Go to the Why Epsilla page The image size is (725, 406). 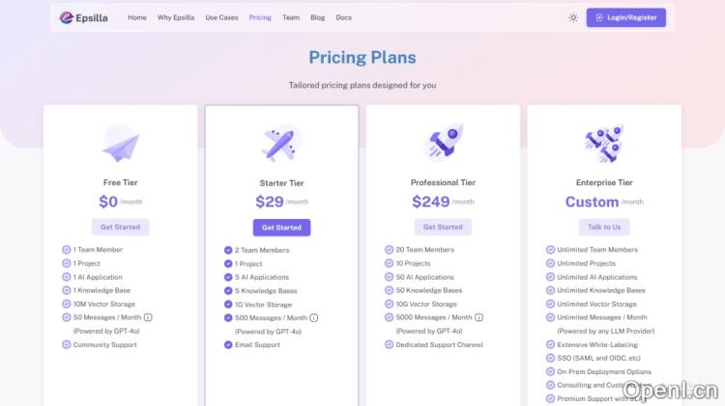(x=176, y=17)
